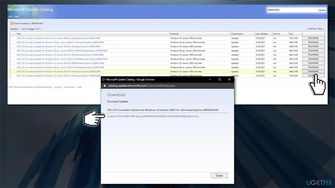Sort by the Version column header
Screen dimensions: 335x188
pos(276,34)
